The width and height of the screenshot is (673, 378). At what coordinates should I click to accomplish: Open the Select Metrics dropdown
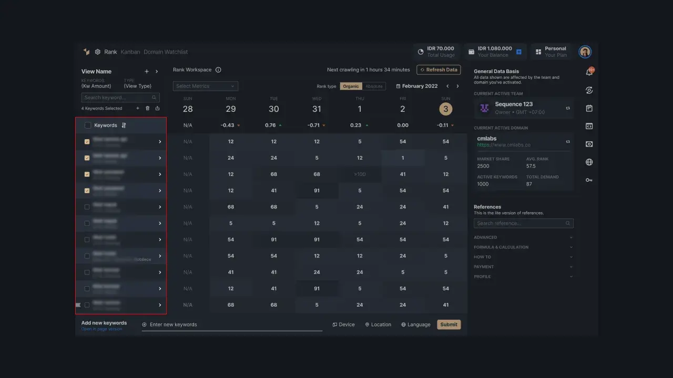pos(206,86)
